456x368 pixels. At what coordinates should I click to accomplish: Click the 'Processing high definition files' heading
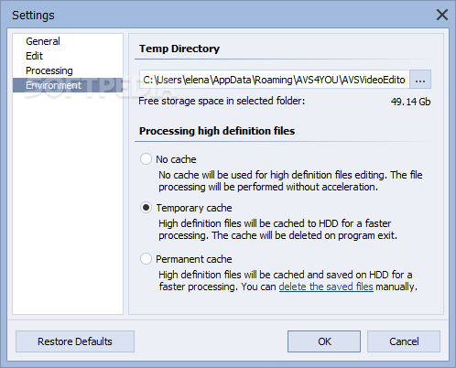point(217,131)
